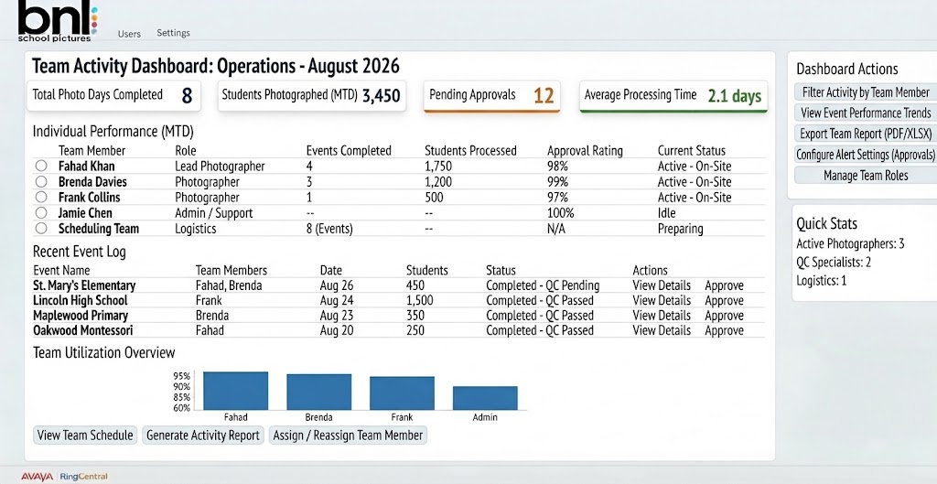The width and height of the screenshot is (937, 484).
Task: View Details for Maplewood Primary
Action: click(662, 316)
